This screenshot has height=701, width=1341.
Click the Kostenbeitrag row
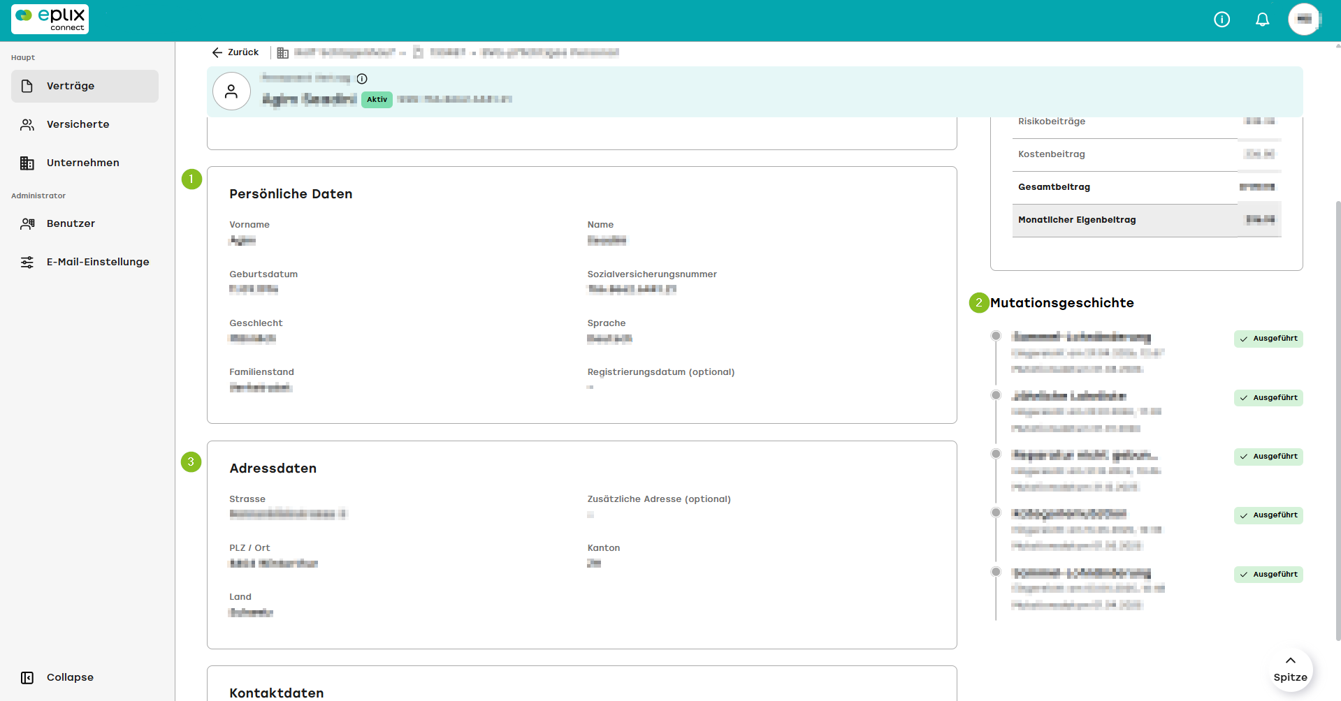pos(1147,154)
